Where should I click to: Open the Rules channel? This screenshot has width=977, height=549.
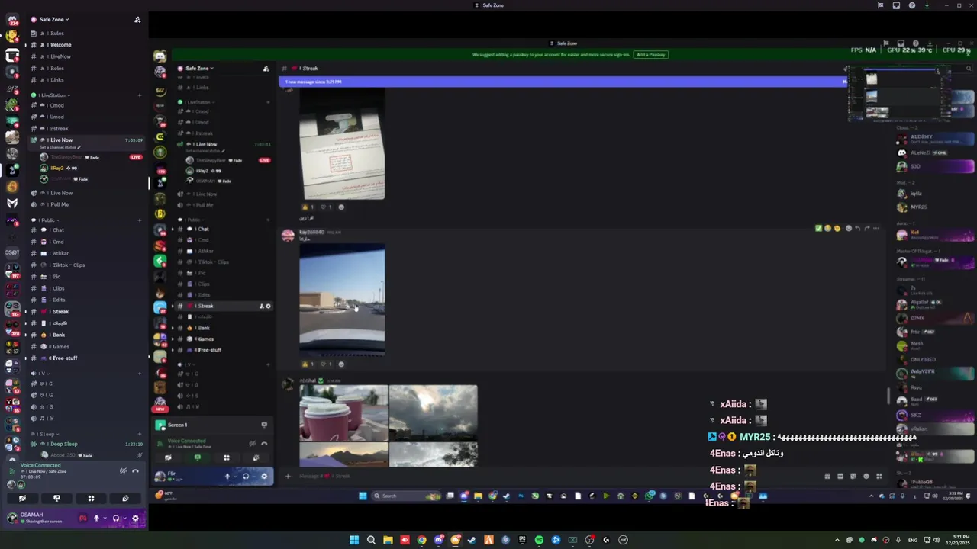pyautogui.click(x=85, y=33)
